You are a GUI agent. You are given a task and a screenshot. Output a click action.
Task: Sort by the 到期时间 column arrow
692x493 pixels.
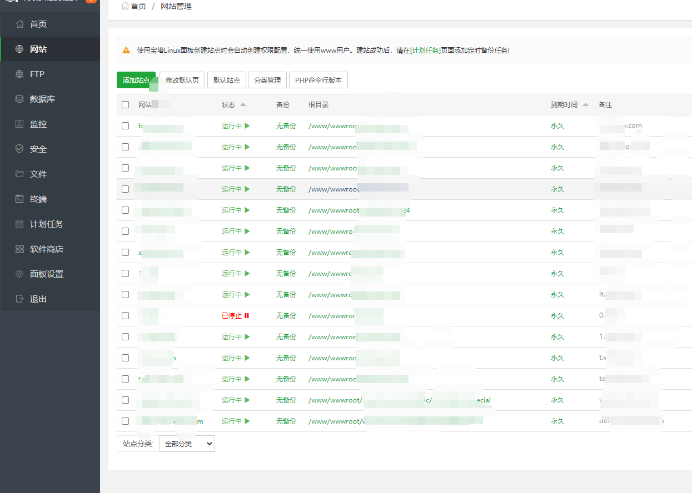click(x=585, y=105)
